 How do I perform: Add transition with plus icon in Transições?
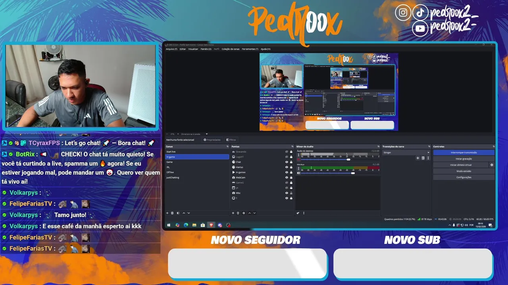point(418,158)
